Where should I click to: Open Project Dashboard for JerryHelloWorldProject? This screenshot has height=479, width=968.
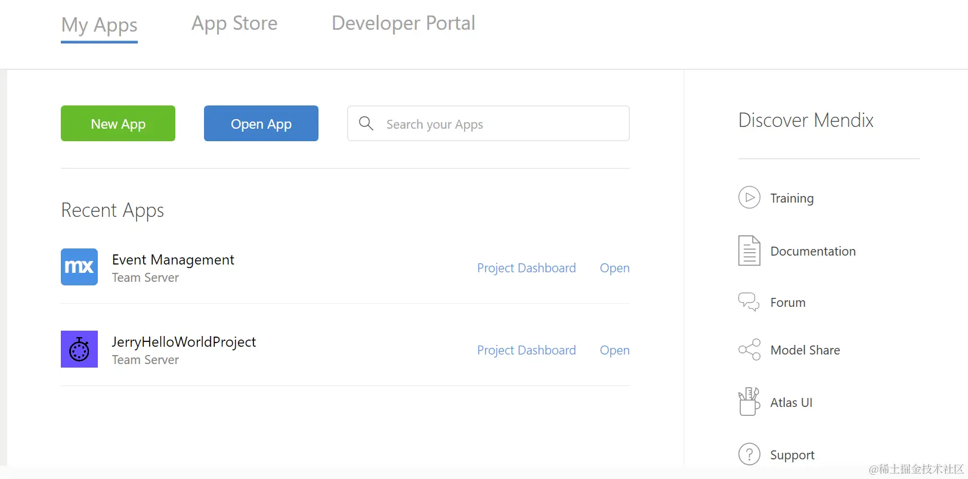coord(526,350)
